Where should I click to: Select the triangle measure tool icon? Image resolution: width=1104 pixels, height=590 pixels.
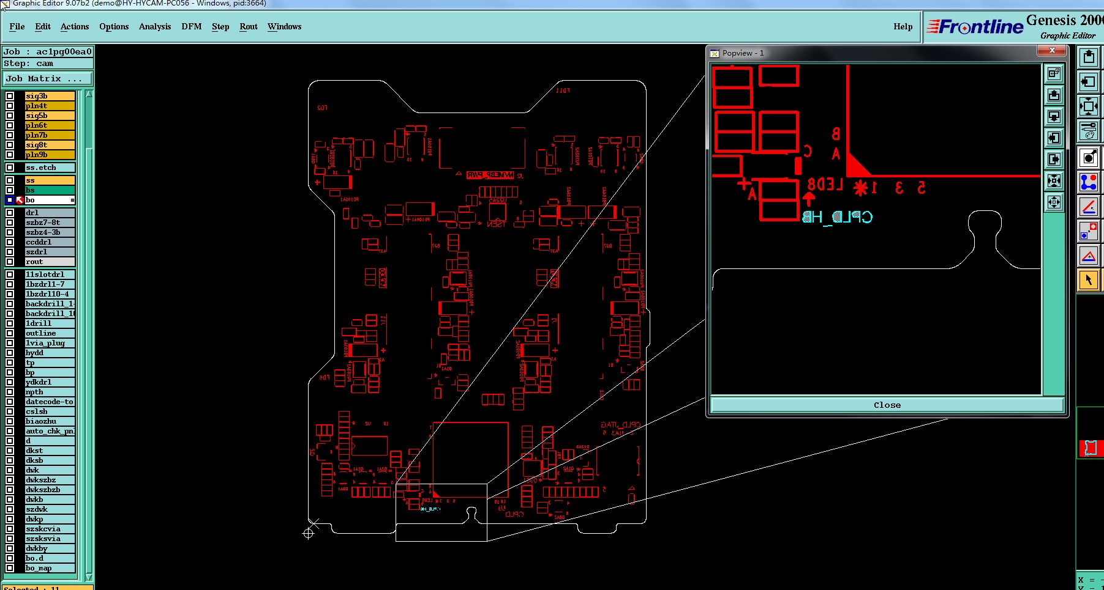[x=1089, y=256]
